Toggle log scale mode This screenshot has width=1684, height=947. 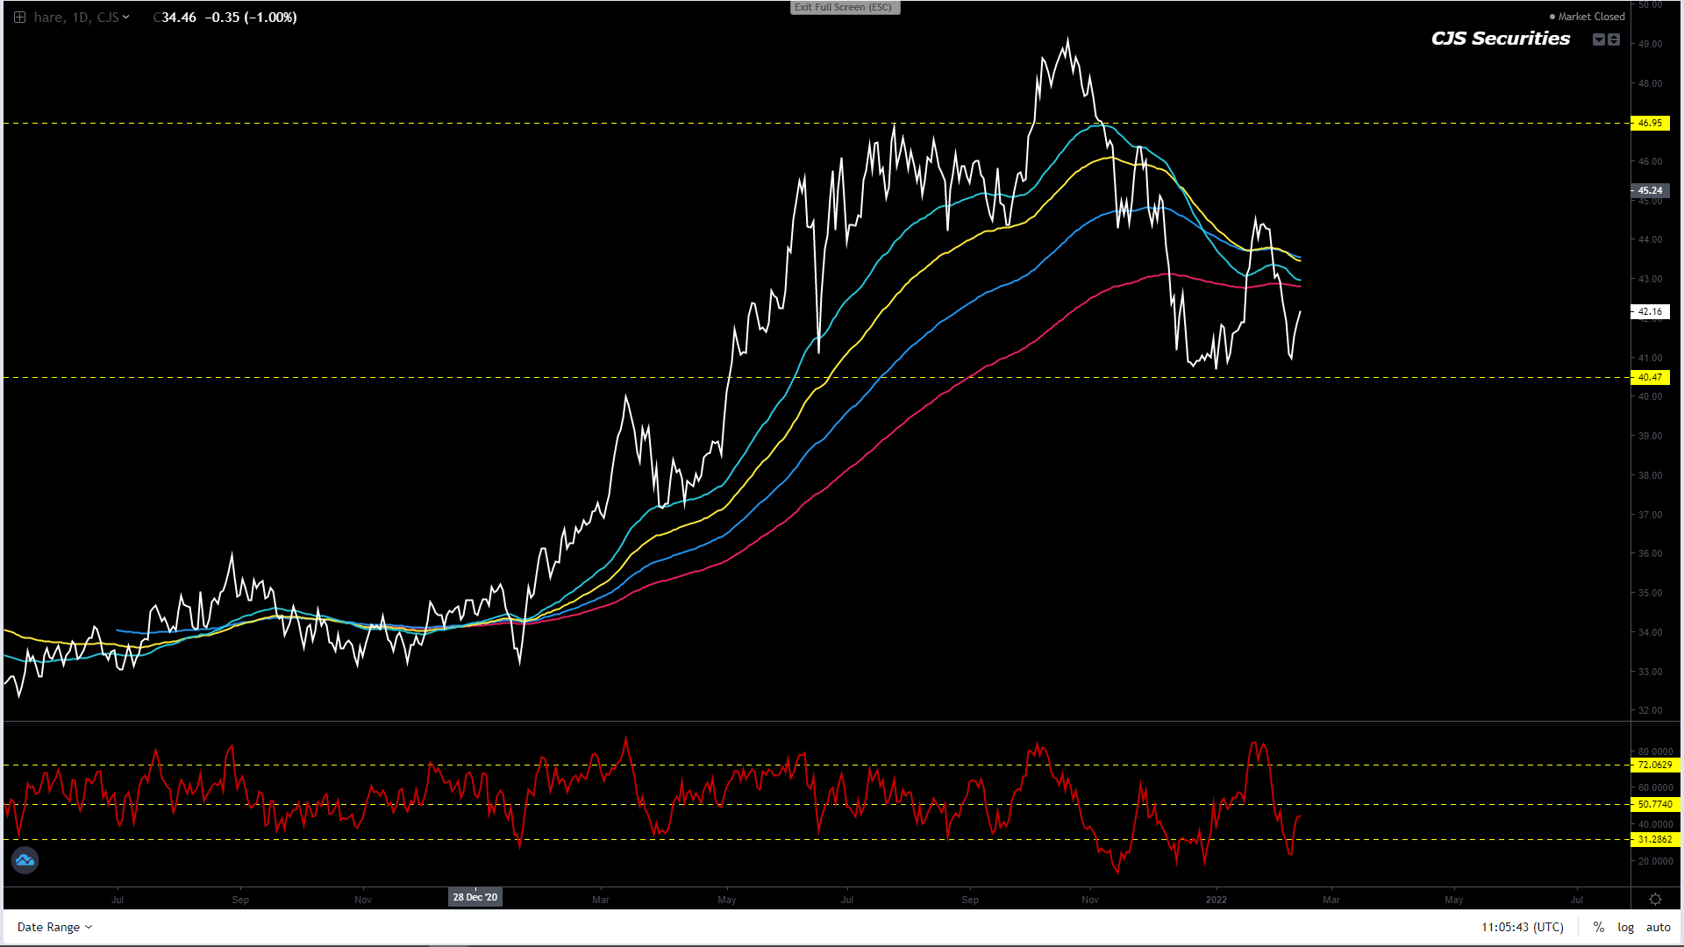pos(1625,927)
